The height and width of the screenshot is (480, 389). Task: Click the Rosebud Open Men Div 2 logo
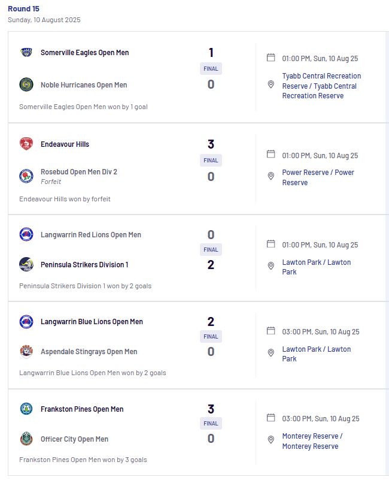coord(26,176)
